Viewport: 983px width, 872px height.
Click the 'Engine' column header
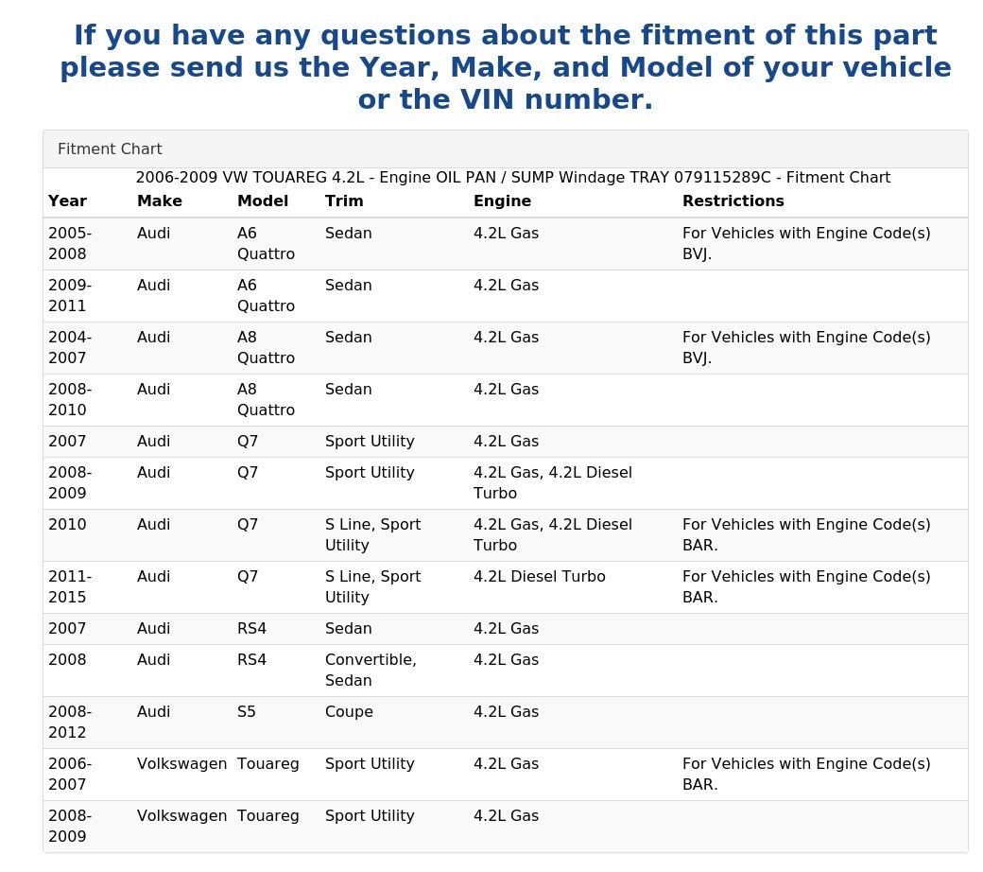(502, 201)
